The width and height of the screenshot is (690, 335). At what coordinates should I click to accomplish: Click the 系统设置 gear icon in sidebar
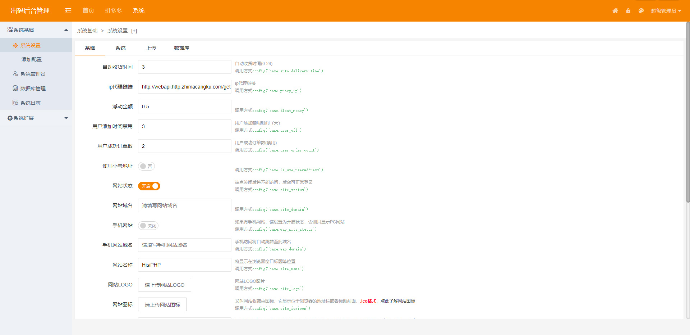15,45
